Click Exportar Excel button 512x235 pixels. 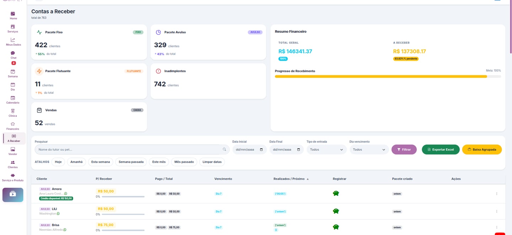pyautogui.click(x=441, y=150)
